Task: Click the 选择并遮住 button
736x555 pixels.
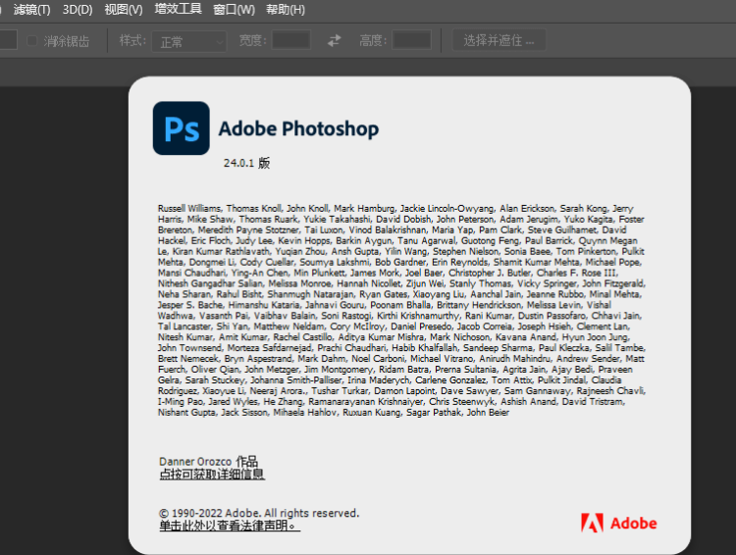Action: 499,40
